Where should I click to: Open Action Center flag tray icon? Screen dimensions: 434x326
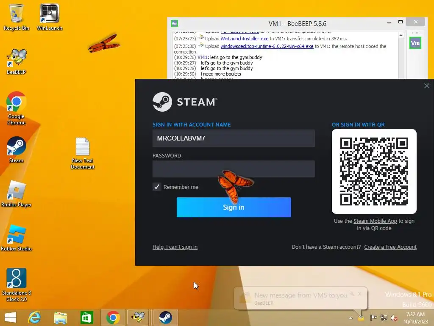pyautogui.click(x=373, y=318)
